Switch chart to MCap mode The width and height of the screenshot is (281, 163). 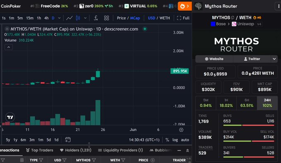(x=135, y=18)
